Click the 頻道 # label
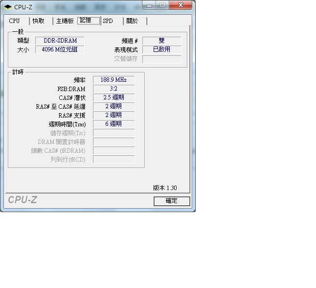Viewport: 316px width, 288px height. coord(129,41)
